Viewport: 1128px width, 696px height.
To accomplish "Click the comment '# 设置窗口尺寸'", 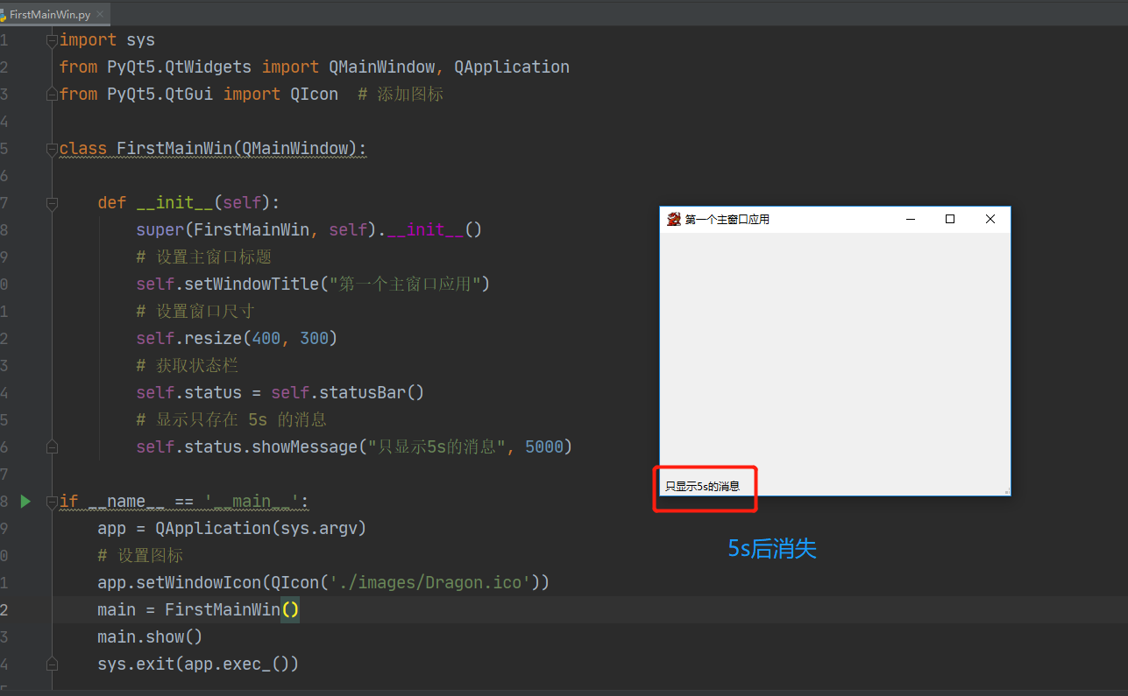I will pos(195,312).
